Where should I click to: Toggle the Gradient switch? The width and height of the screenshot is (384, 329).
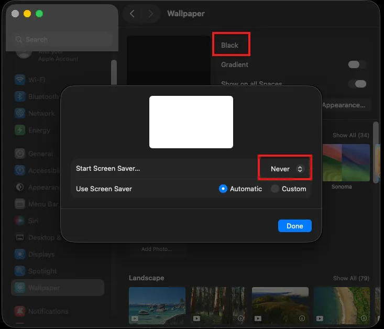[357, 64]
